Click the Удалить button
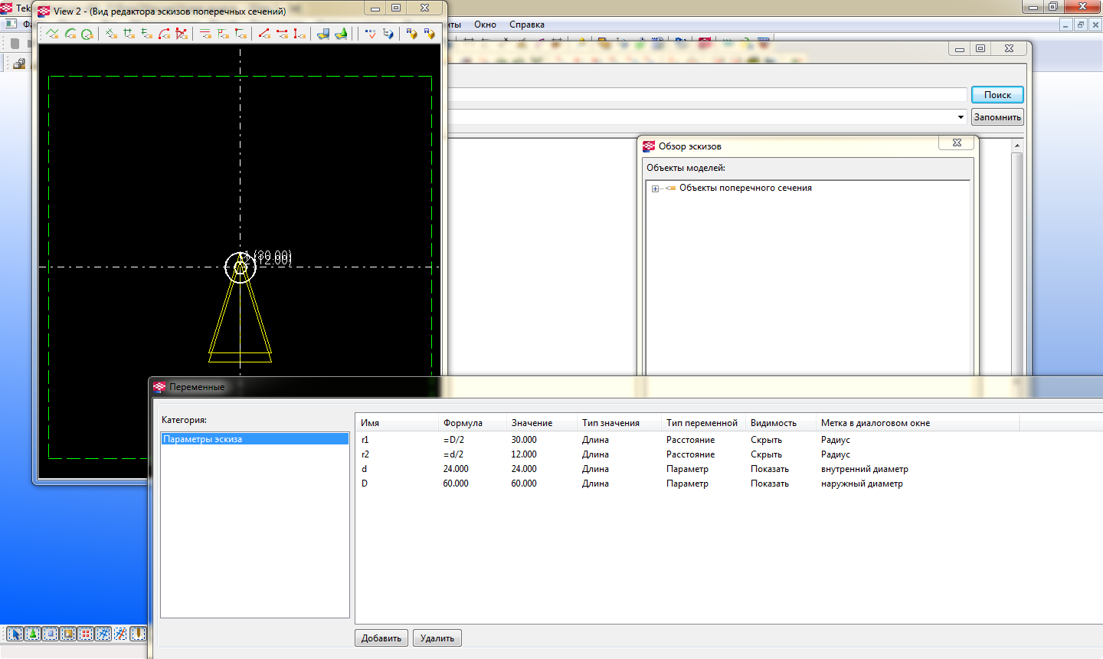Screen dimensions: 1103x659 pyautogui.click(x=437, y=638)
